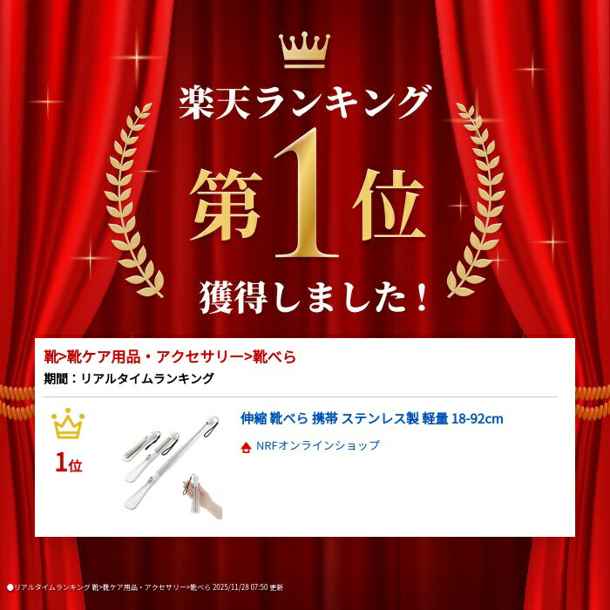Screen dimensions: 610x610
Task: Click the gold 第 character
Action: coord(226,205)
